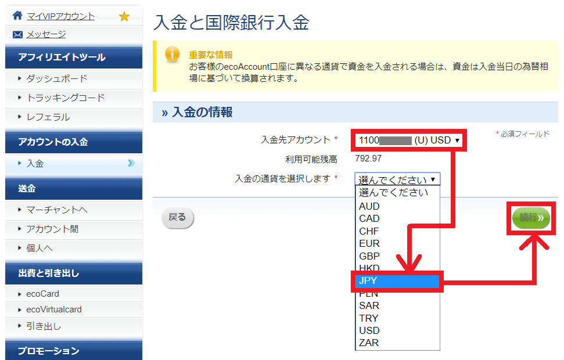Select マーチャントへ under 送金

(x=56, y=210)
